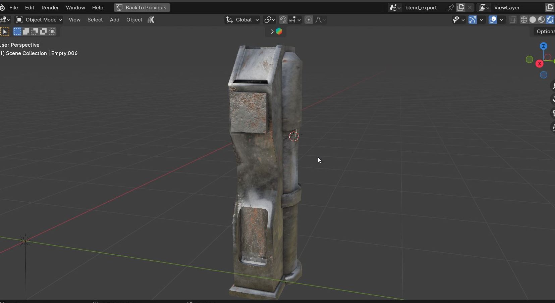Choose the extend selection mode icon
The width and height of the screenshot is (555, 303).
click(26, 32)
